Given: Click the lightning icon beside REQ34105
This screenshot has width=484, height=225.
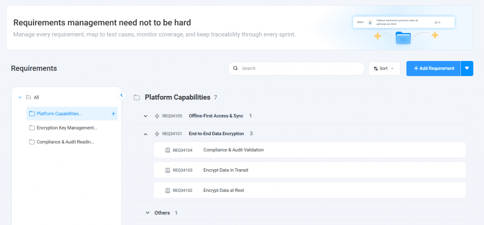Looking at the screenshot, I should 157,116.
